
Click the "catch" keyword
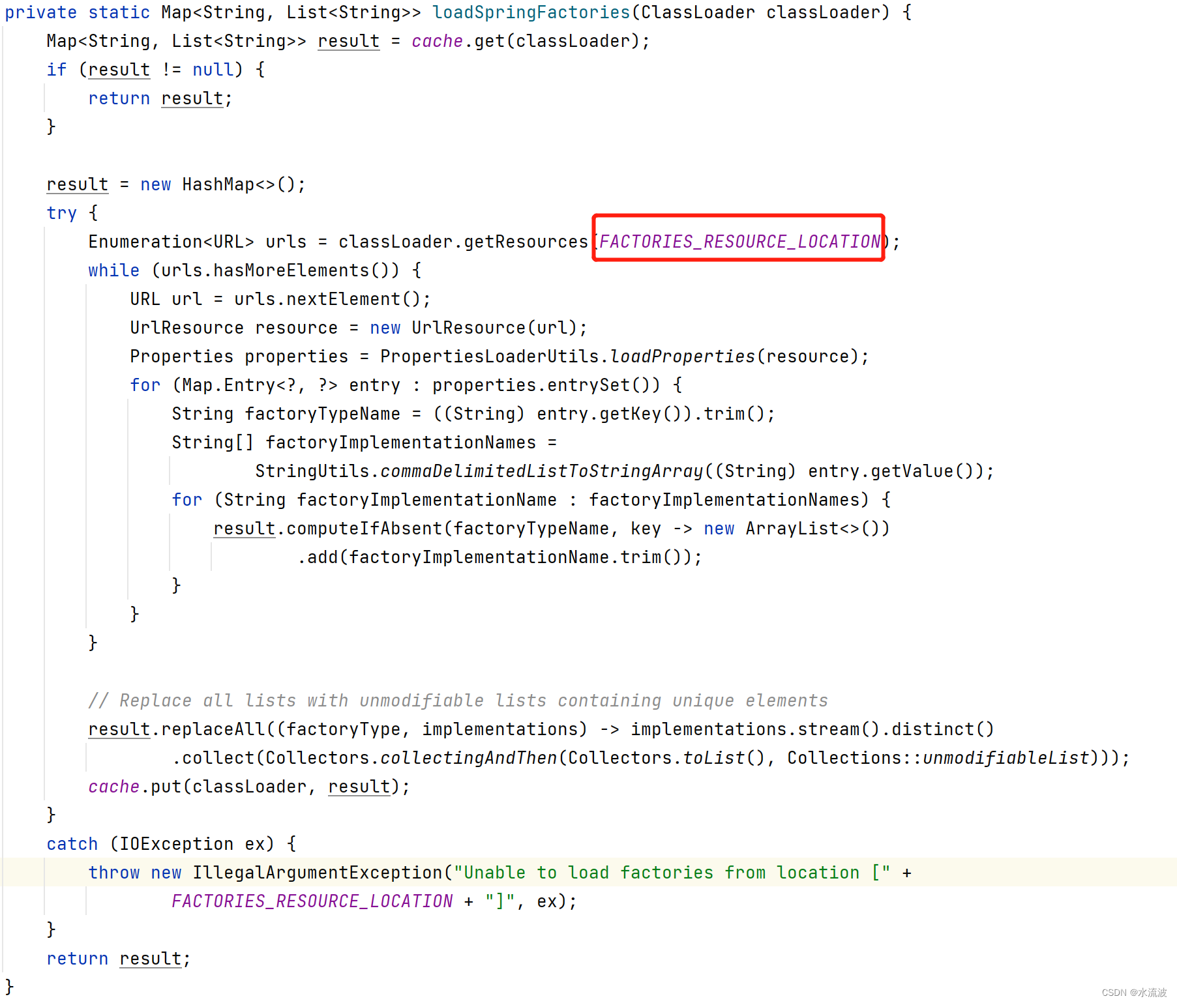[72, 844]
